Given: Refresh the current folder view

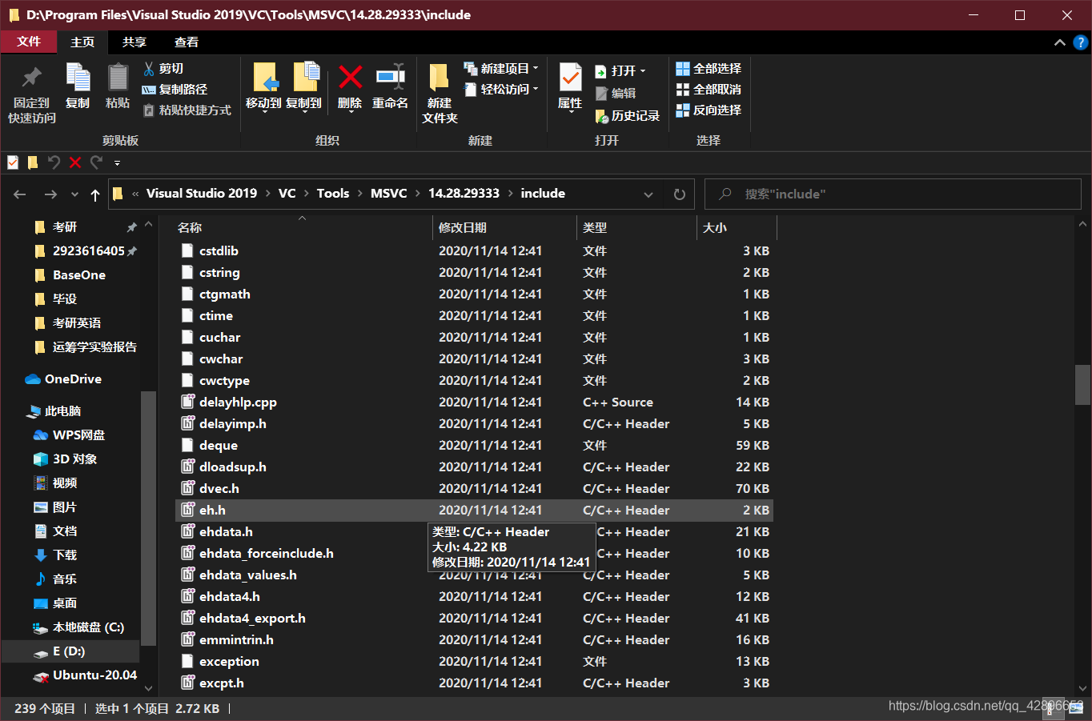Looking at the screenshot, I should click(x=680, y=194).
